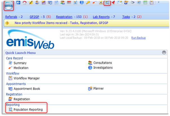
Task: Go to the red Home toolbar icon
Action: [24, 3]
